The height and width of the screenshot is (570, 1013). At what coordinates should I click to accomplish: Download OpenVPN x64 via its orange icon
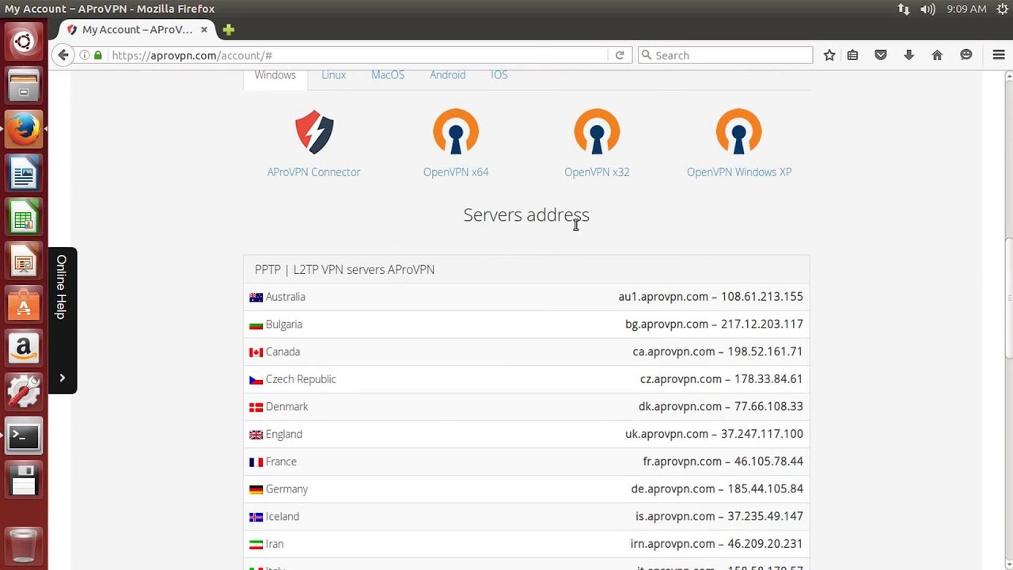[456, 131]
